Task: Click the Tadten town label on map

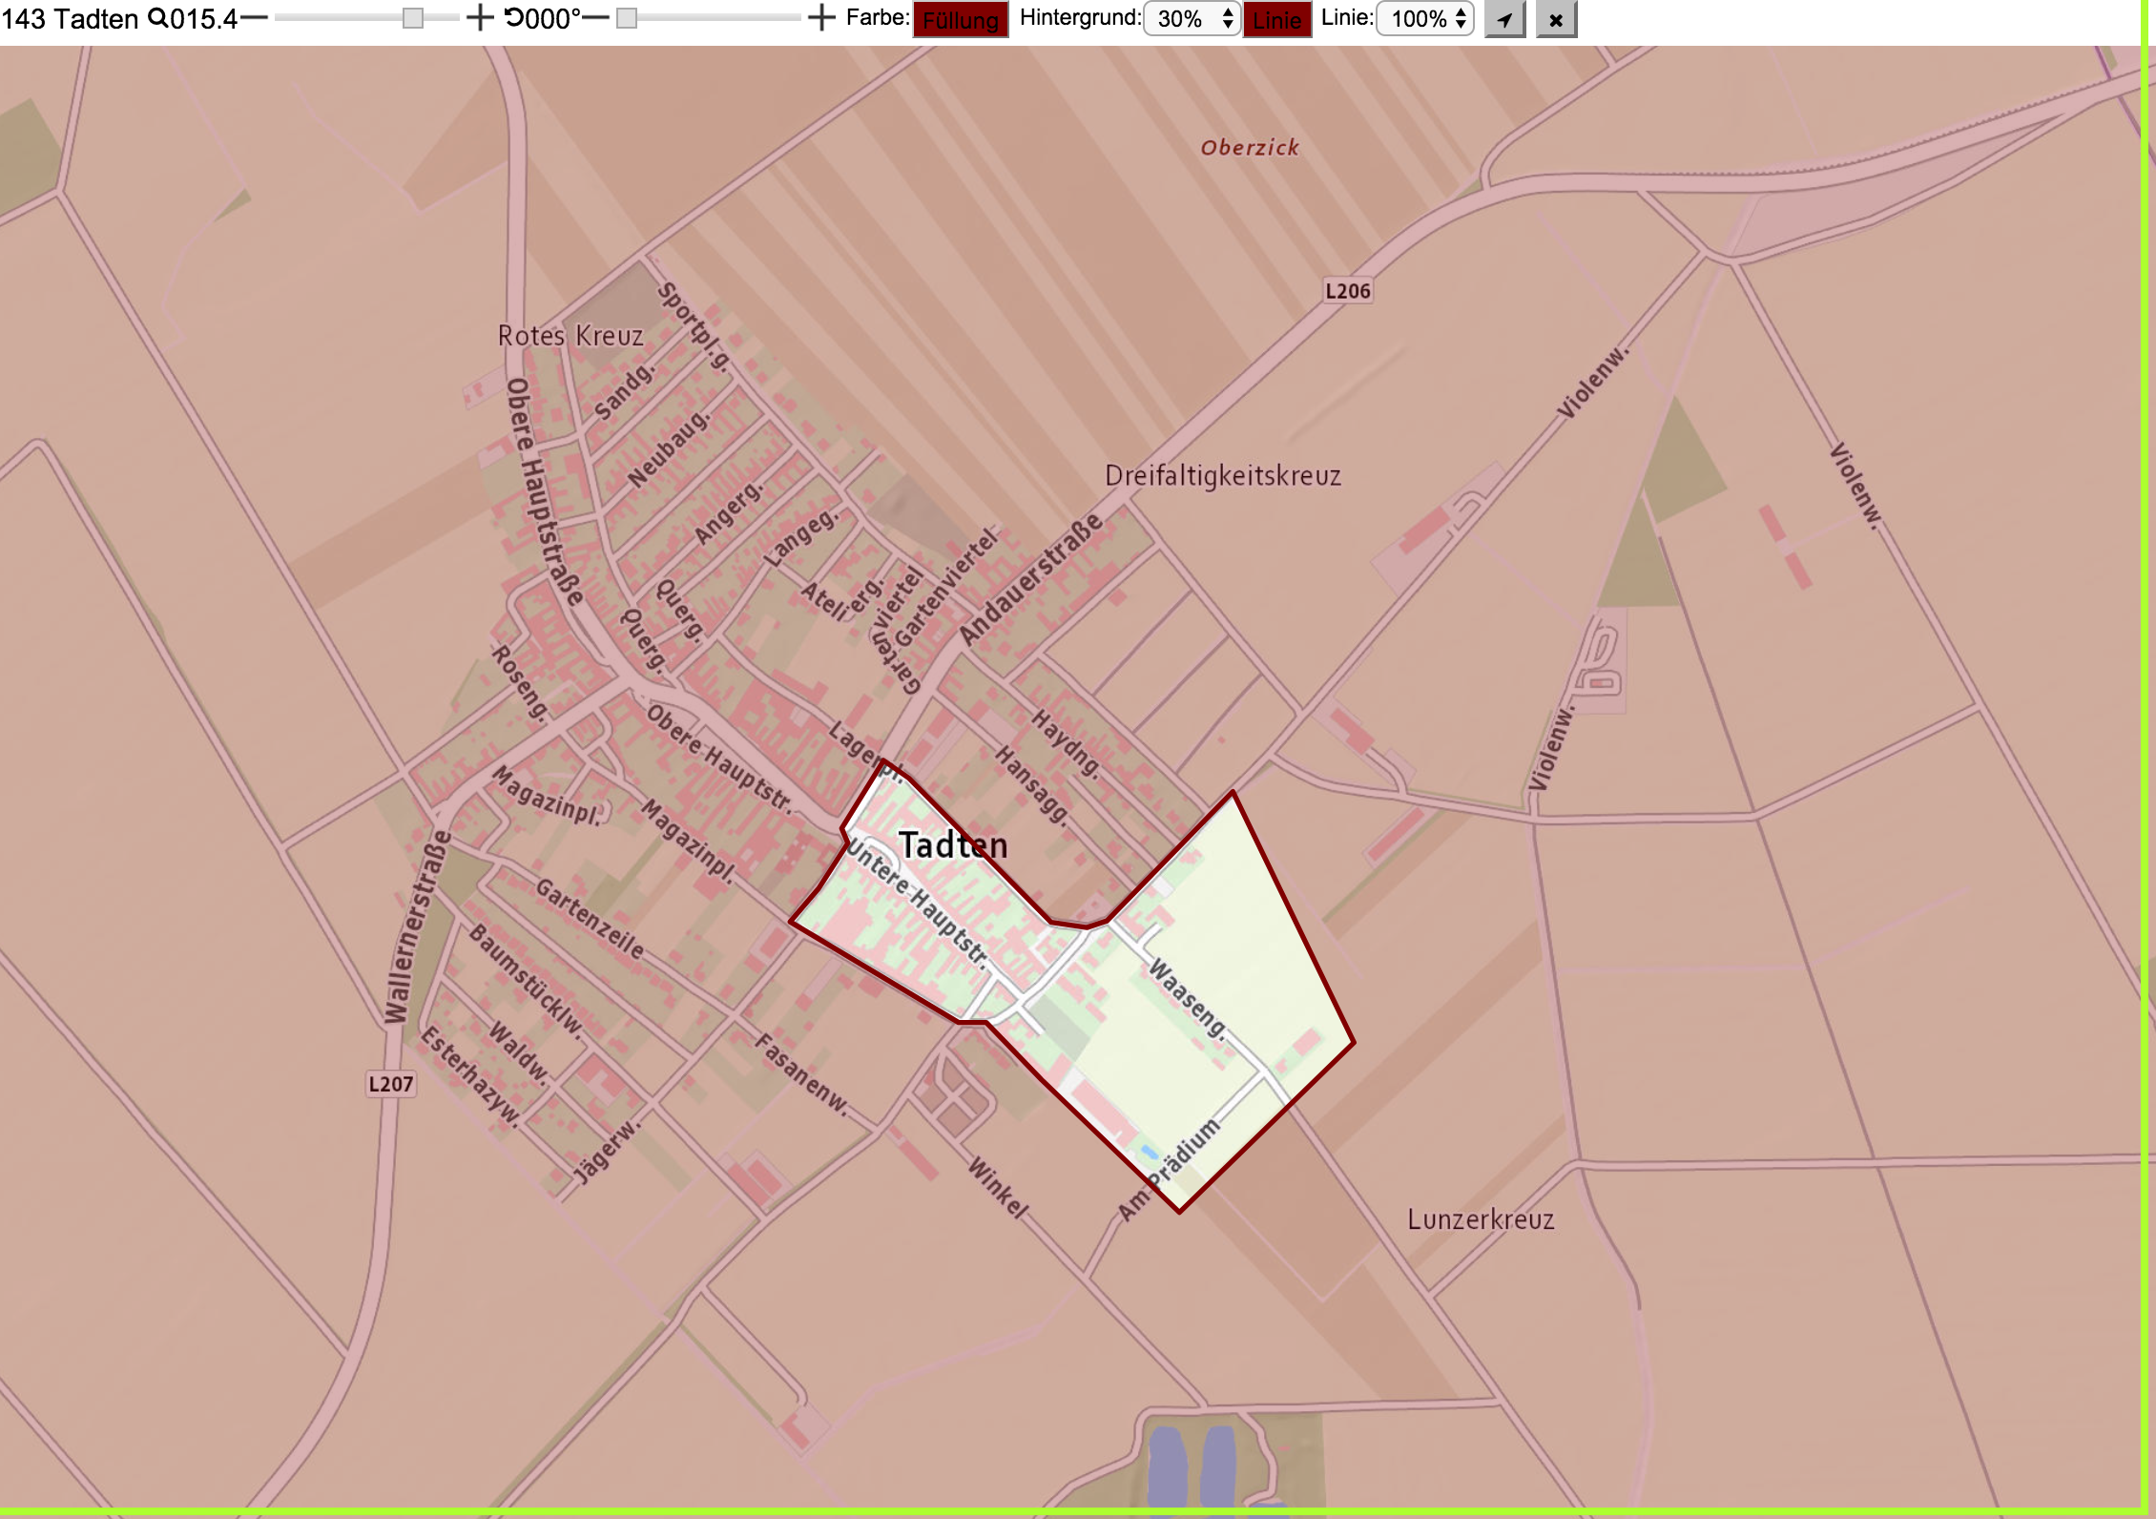Action: [953, 845]
